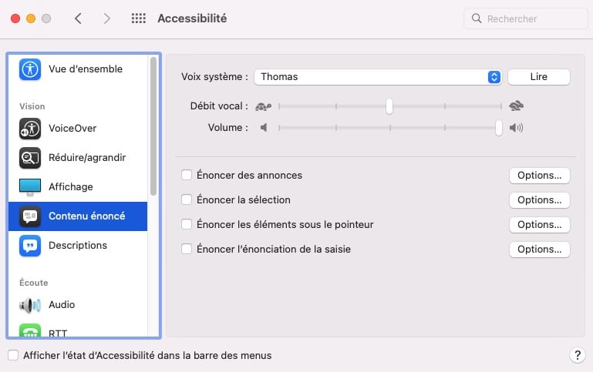
Task: Click the help question mark button
Action: (577, 355)
